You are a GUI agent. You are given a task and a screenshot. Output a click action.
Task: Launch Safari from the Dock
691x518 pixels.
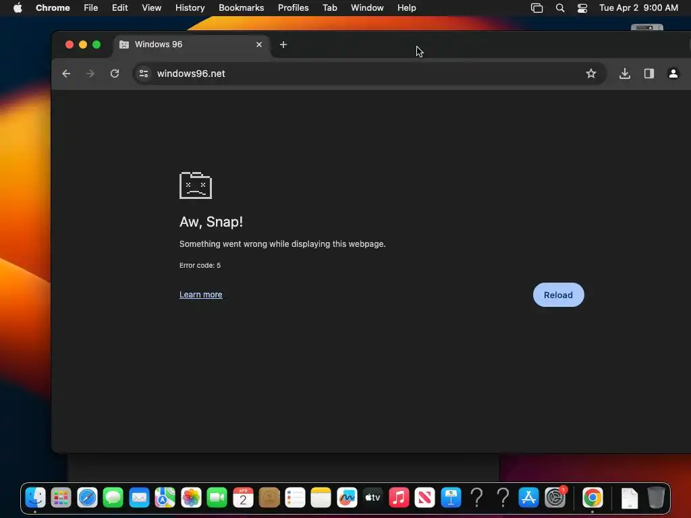pyautogui.click(x=87, y=498)
